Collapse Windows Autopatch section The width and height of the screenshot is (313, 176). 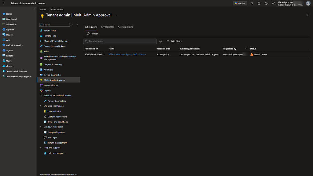(41, 127)
